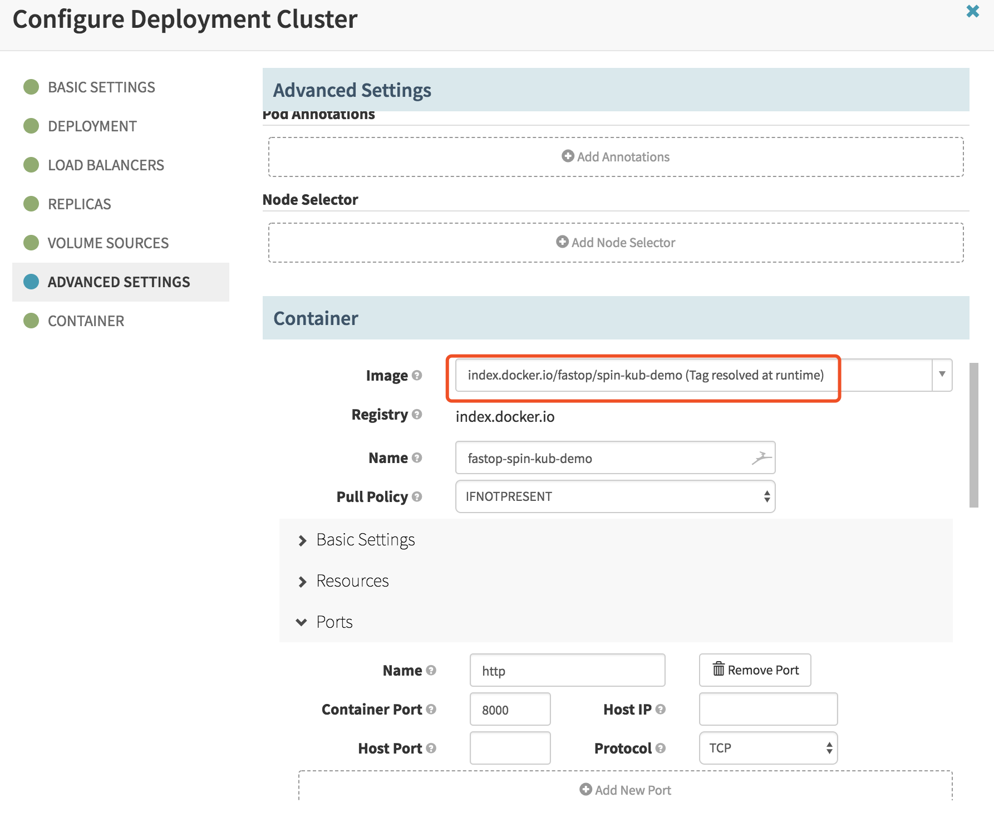Click the help icon next to Image

point(417,376)
